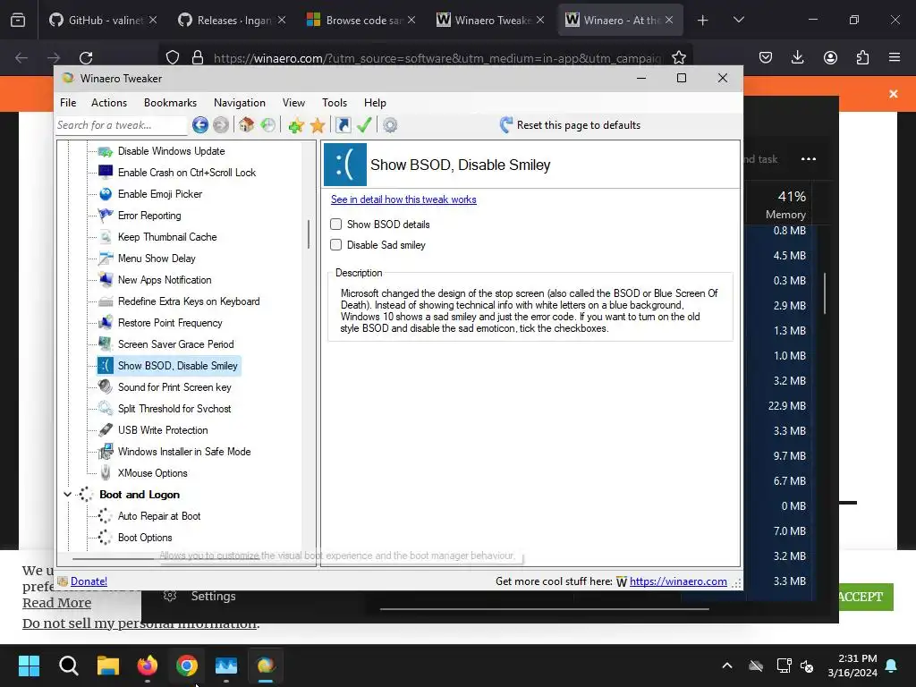The height and width of the screenshot is (687, 916).
Task: Open Firefox hamburger application menu
Action: tap(895, 57)
